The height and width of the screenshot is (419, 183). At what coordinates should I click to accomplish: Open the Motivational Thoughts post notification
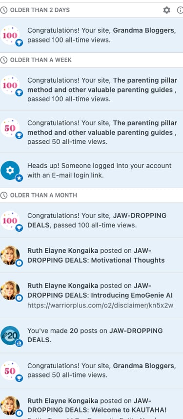point(92,255)
